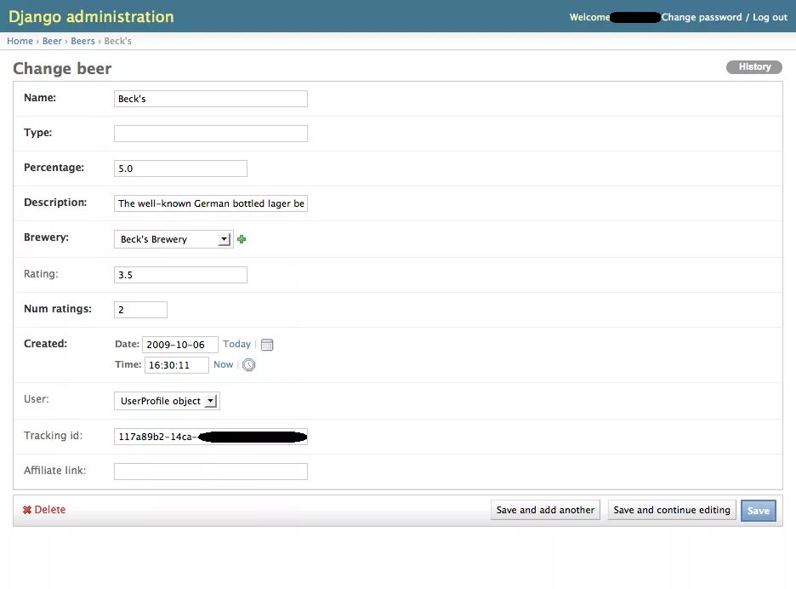The width and height of the screenshot is (796, 589).
Task: Click the Change password link
Action: pyautogui.click(x=701, y=17)
